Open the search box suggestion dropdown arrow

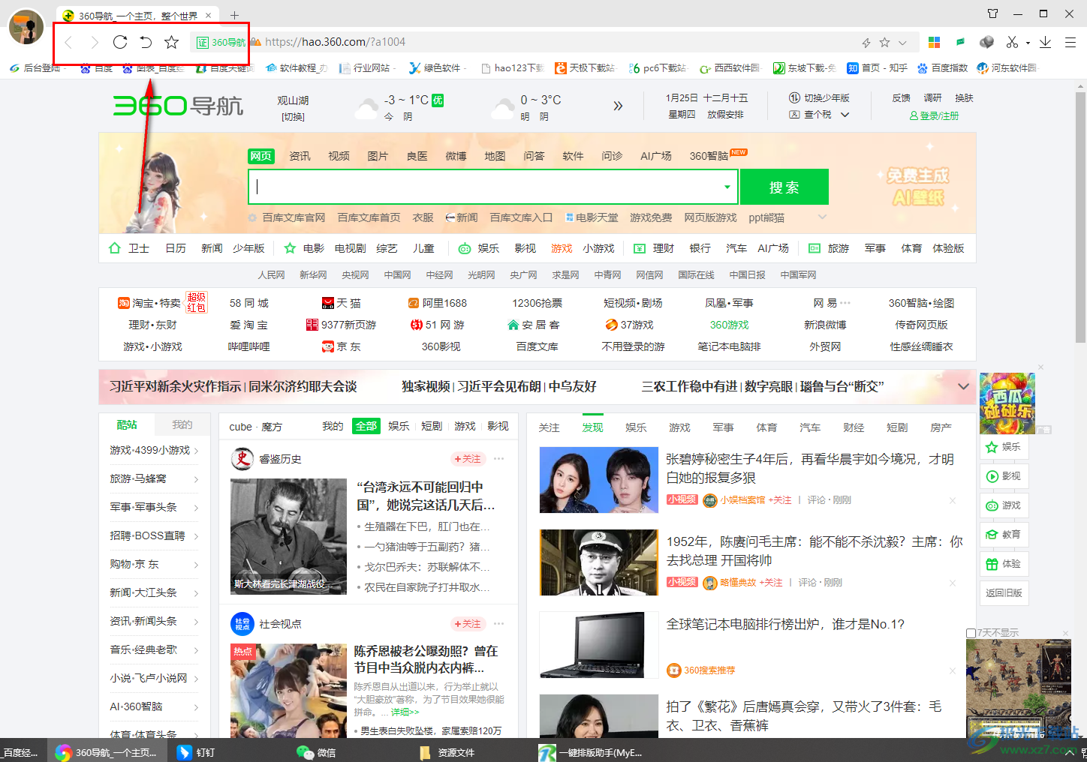[x=727, y=187]
